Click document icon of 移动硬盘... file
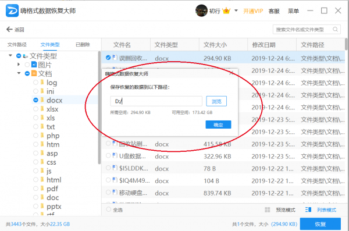The image size is (349, 231). (x=115, y=192)
